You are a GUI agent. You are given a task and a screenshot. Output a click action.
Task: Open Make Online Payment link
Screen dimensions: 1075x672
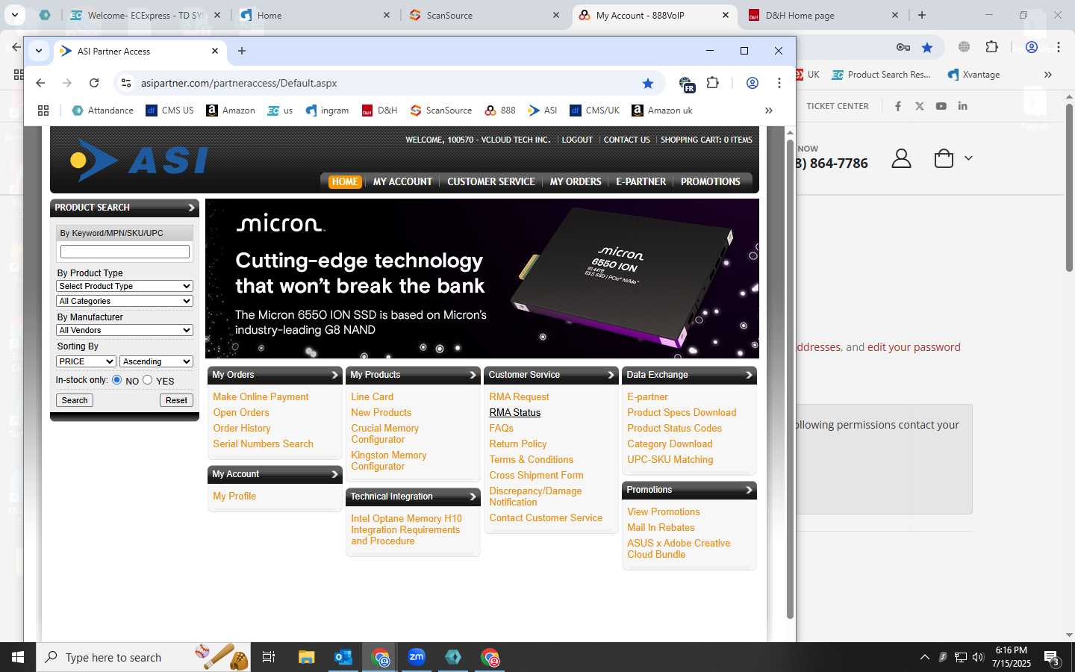click(x=261, y=396)
